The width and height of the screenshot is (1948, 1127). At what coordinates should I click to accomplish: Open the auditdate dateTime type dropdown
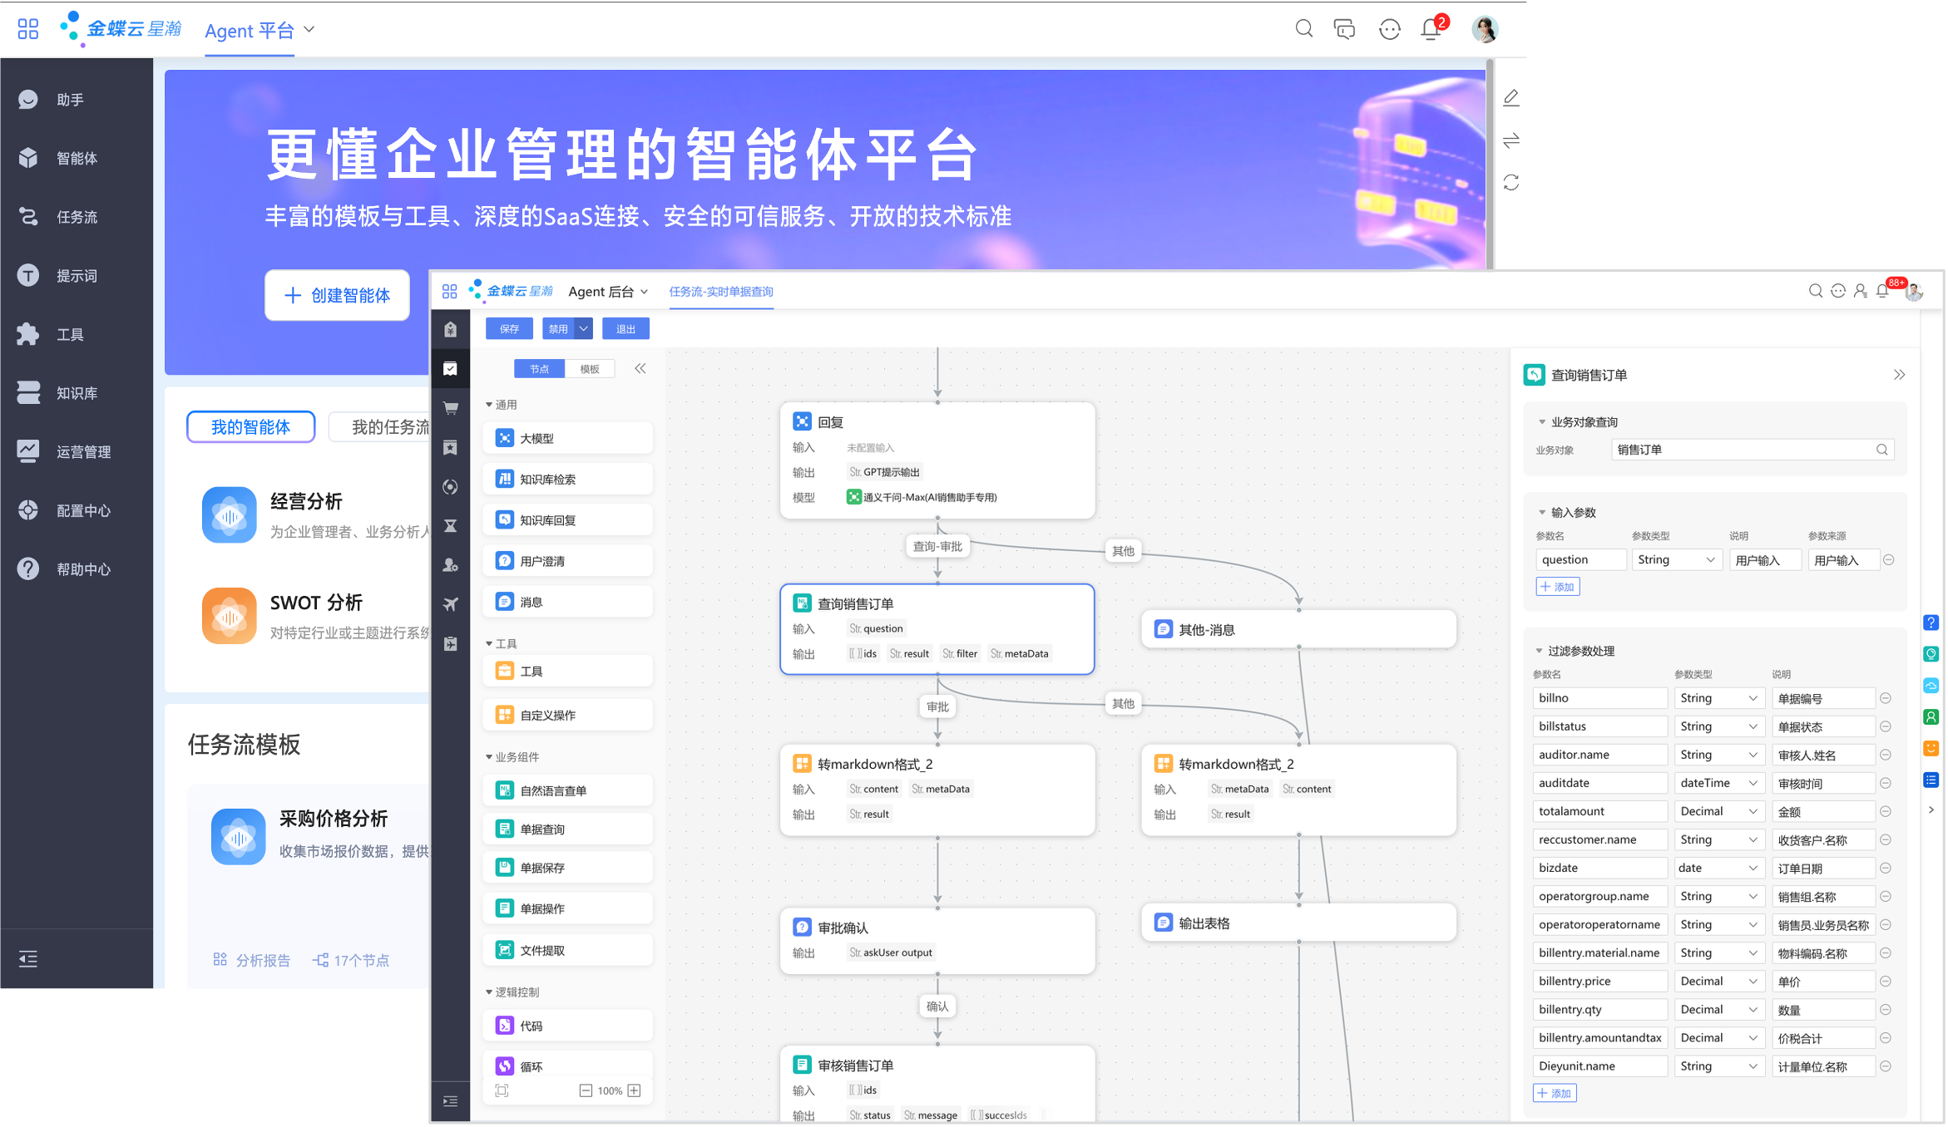point(1718,783)
